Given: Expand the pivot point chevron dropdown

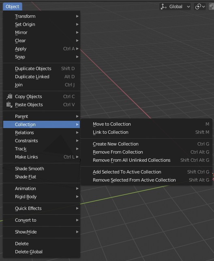Looking at the screenshot, I should click(204, 6).
